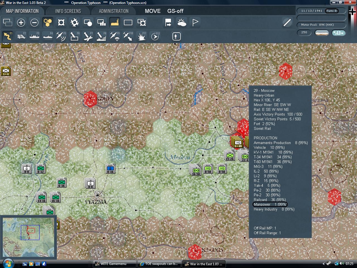
Task: Select the 14-16 infantry unit counter
Action: pos(41,197)
